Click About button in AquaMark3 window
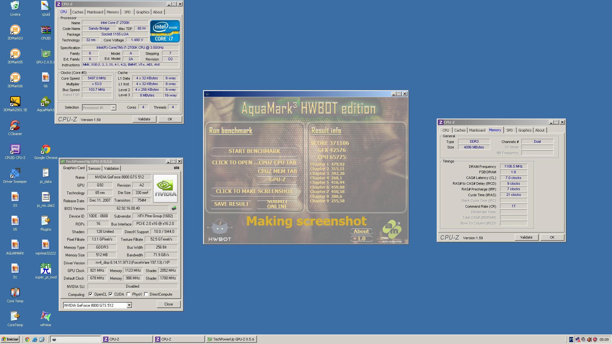The height and width of the screenshot is (344, 612). [x=361, y=231]
